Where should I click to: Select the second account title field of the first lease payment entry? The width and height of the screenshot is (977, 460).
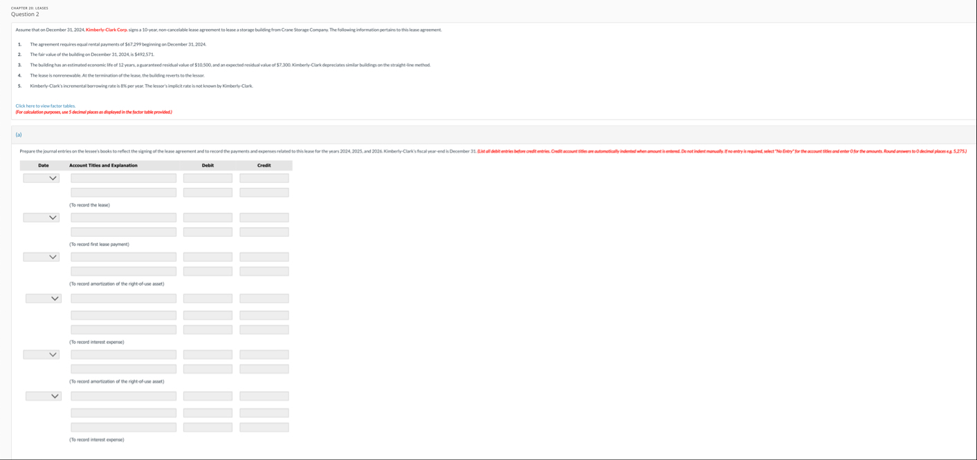point(123,232)
